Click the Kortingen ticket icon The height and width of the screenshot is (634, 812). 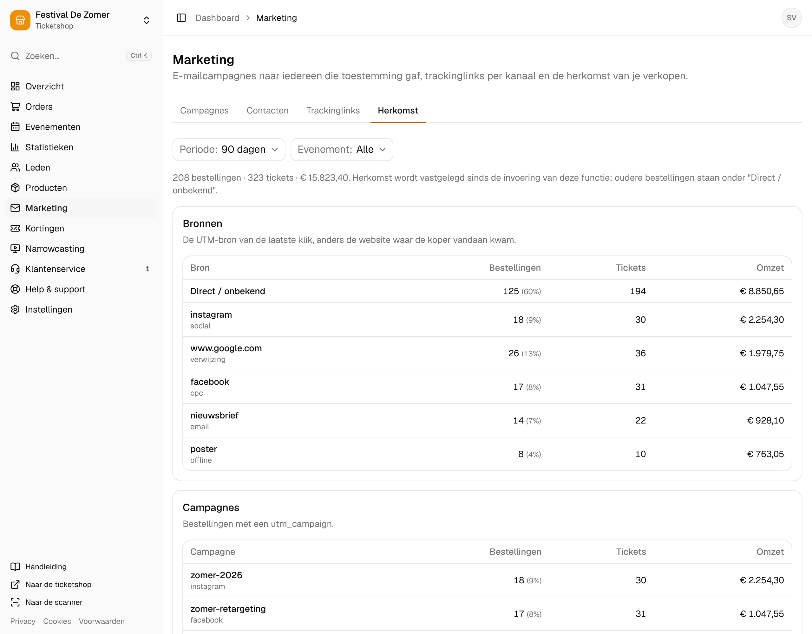15,228
